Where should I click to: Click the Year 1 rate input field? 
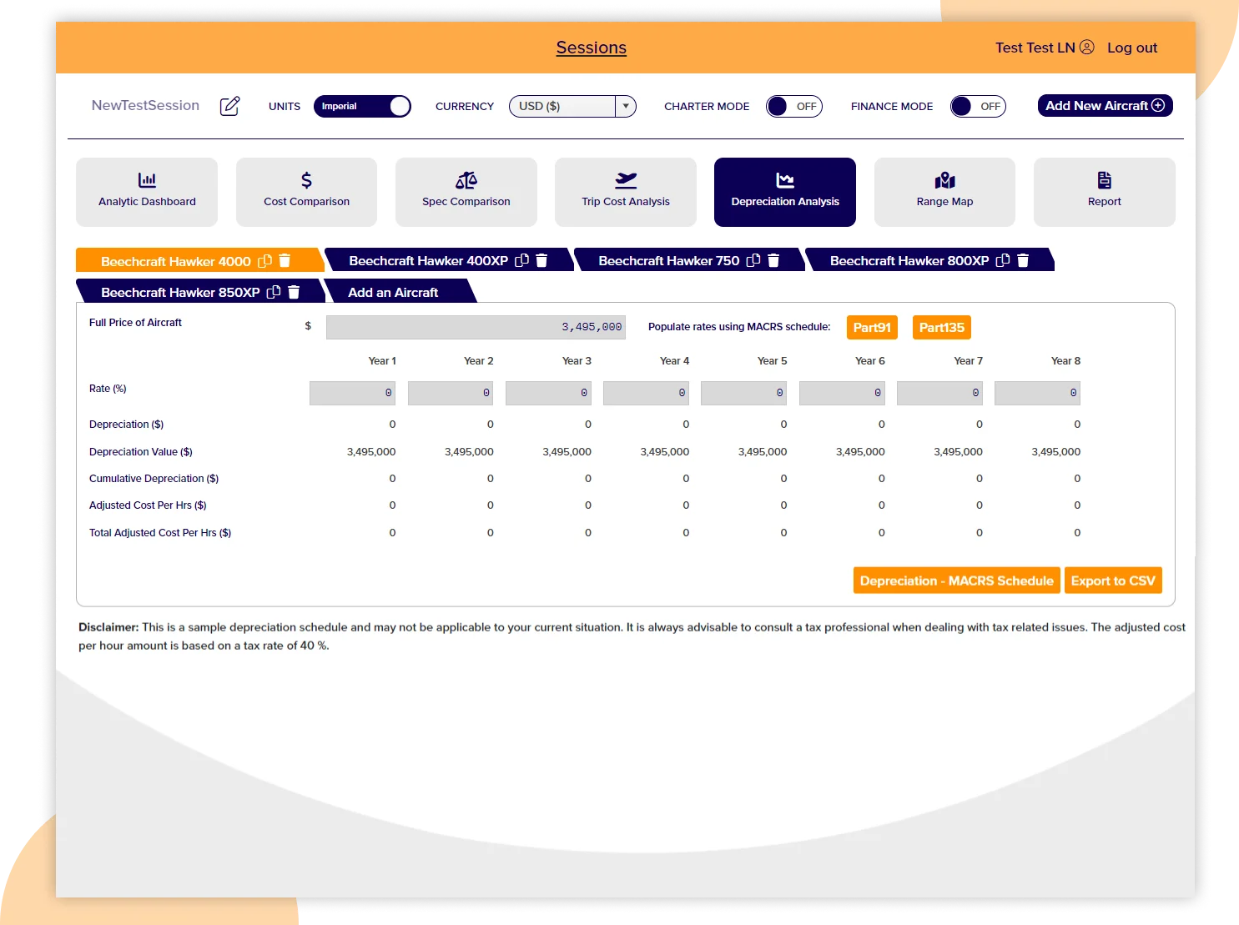tap(352, 393)
